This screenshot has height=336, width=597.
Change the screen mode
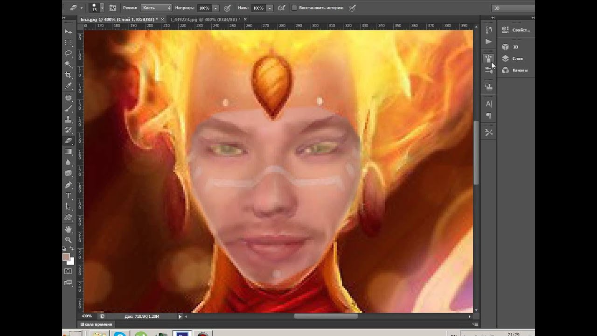[x=68, y=282]
